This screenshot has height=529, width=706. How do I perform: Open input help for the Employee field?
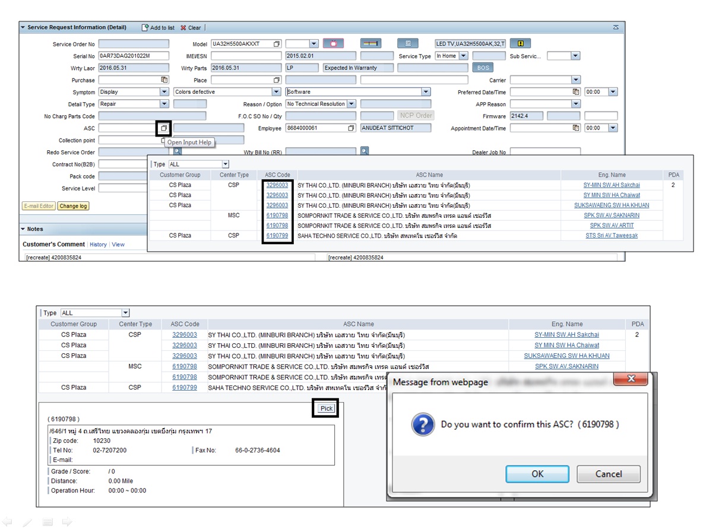click(351, 128)
